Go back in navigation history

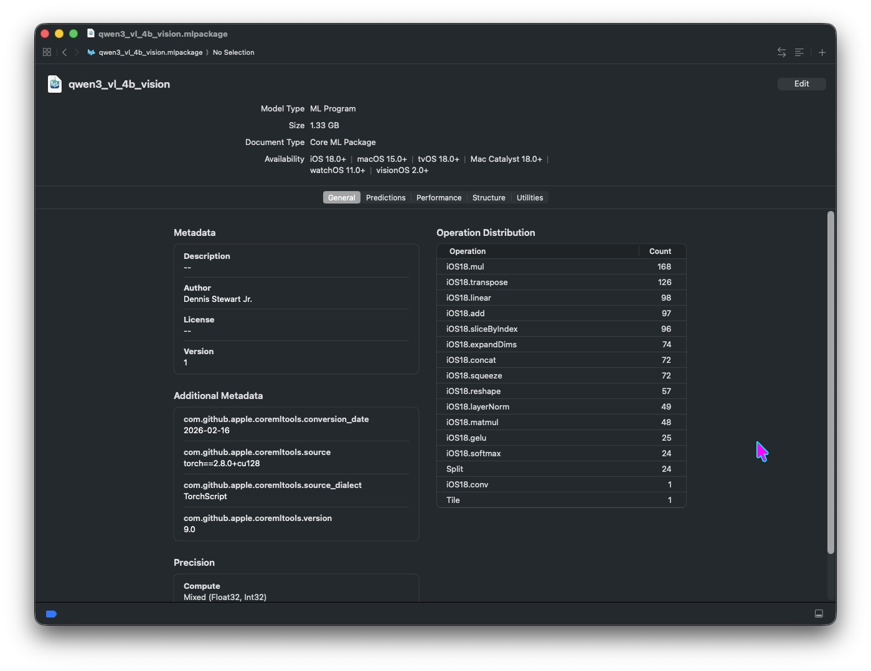pos(64,52)
